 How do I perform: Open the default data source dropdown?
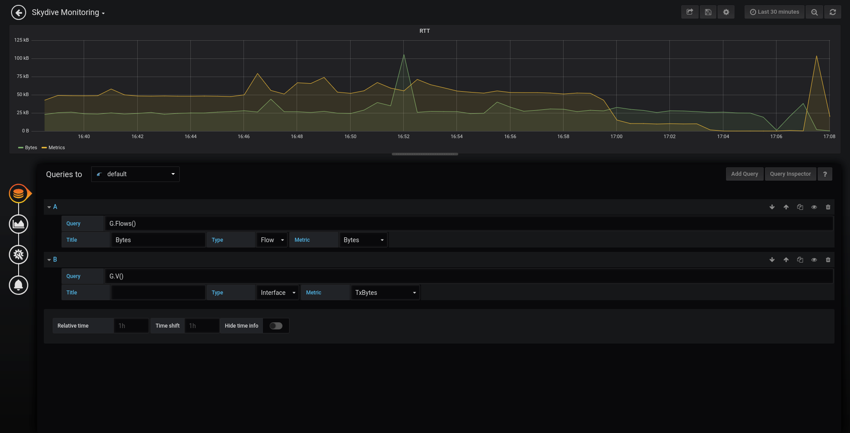[x=135, y=174]
